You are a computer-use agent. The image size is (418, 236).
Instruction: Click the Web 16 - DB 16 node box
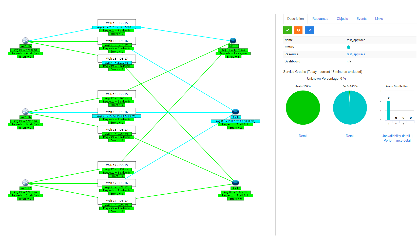[x=117, y=112]
